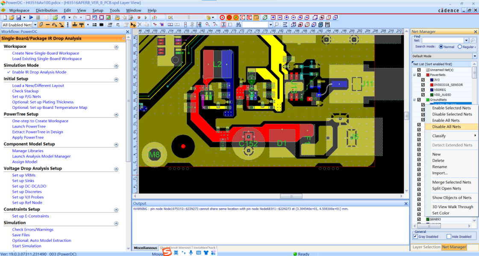
Task: Click the scissors cut icon
Action: (x=223, y=25)
